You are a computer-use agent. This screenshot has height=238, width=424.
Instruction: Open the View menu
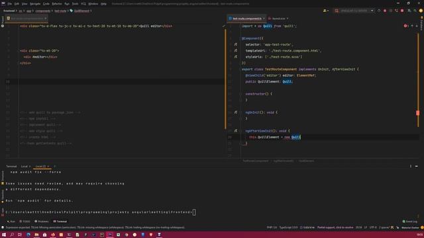point(25,4)
